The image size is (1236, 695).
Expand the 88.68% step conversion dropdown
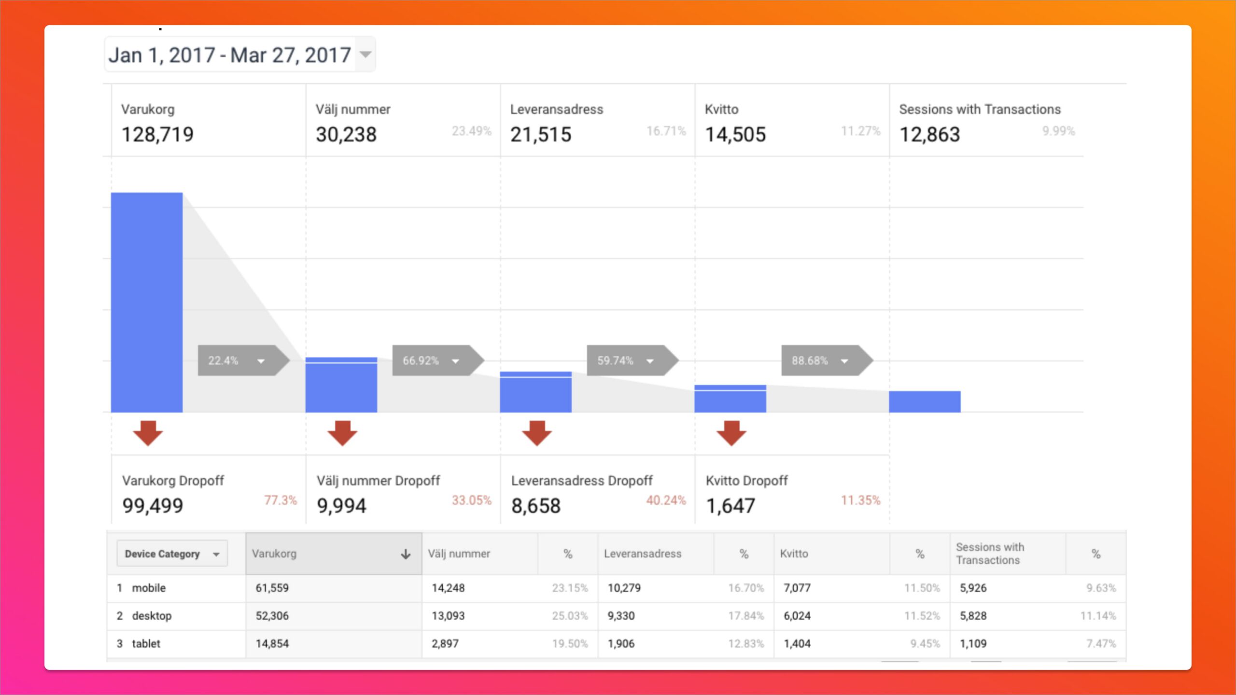click(844, 361)
